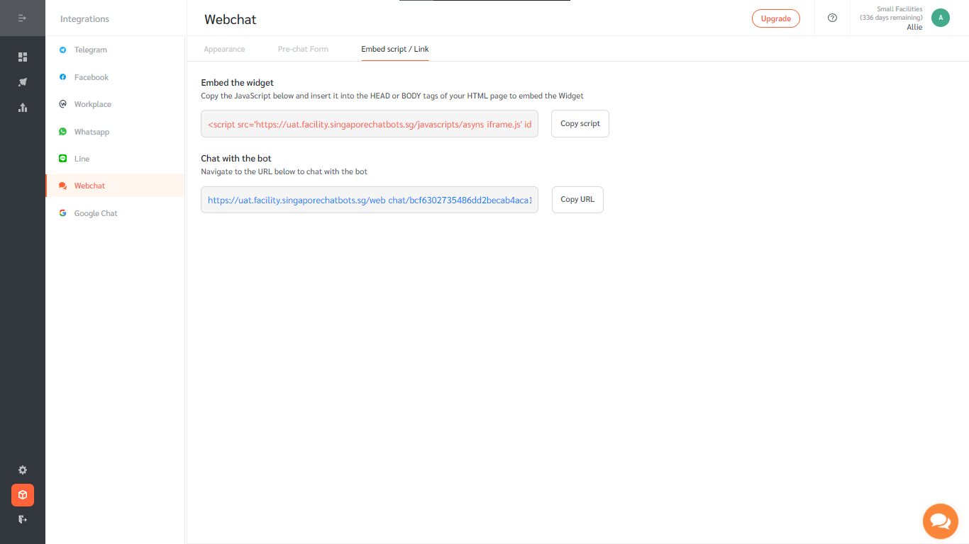Open the analytics panel from the sidebar
The width and height of the screenshot is (969, 544).
[x=22, y=108]
